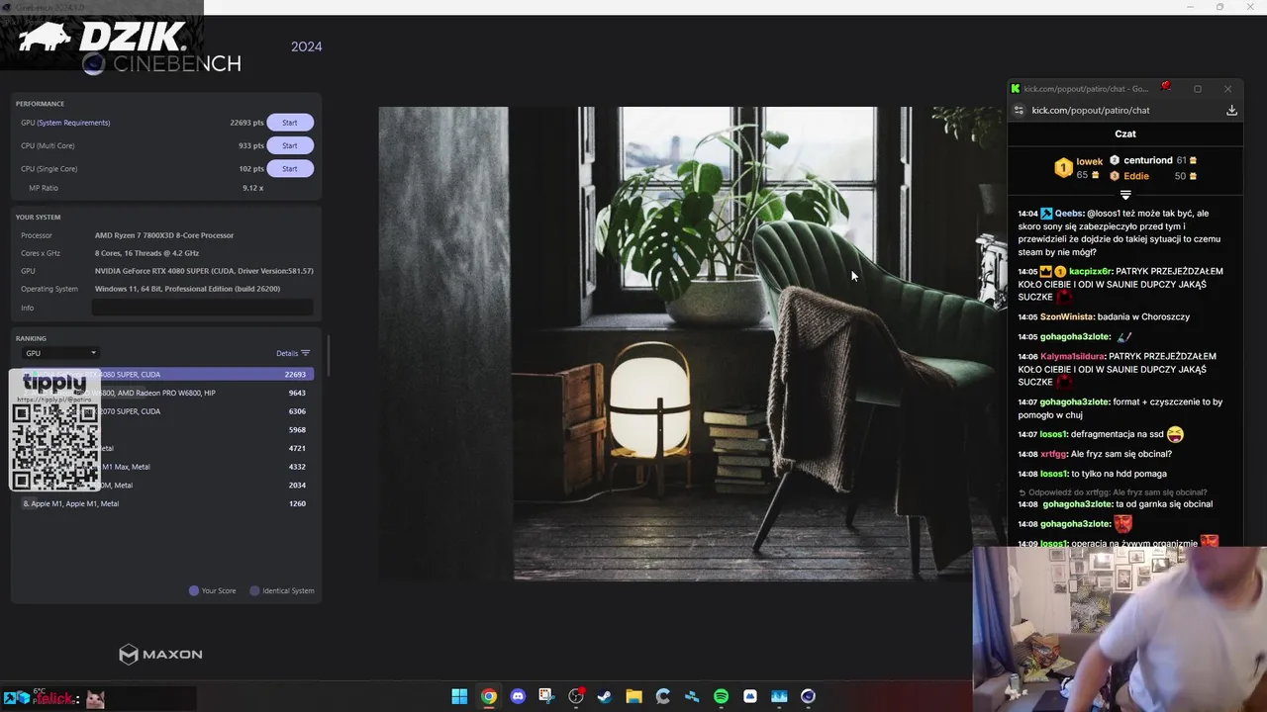Viewport: 1267px width, 712px height.
Task: Start the GPU benchmark test
Action: 290,123
